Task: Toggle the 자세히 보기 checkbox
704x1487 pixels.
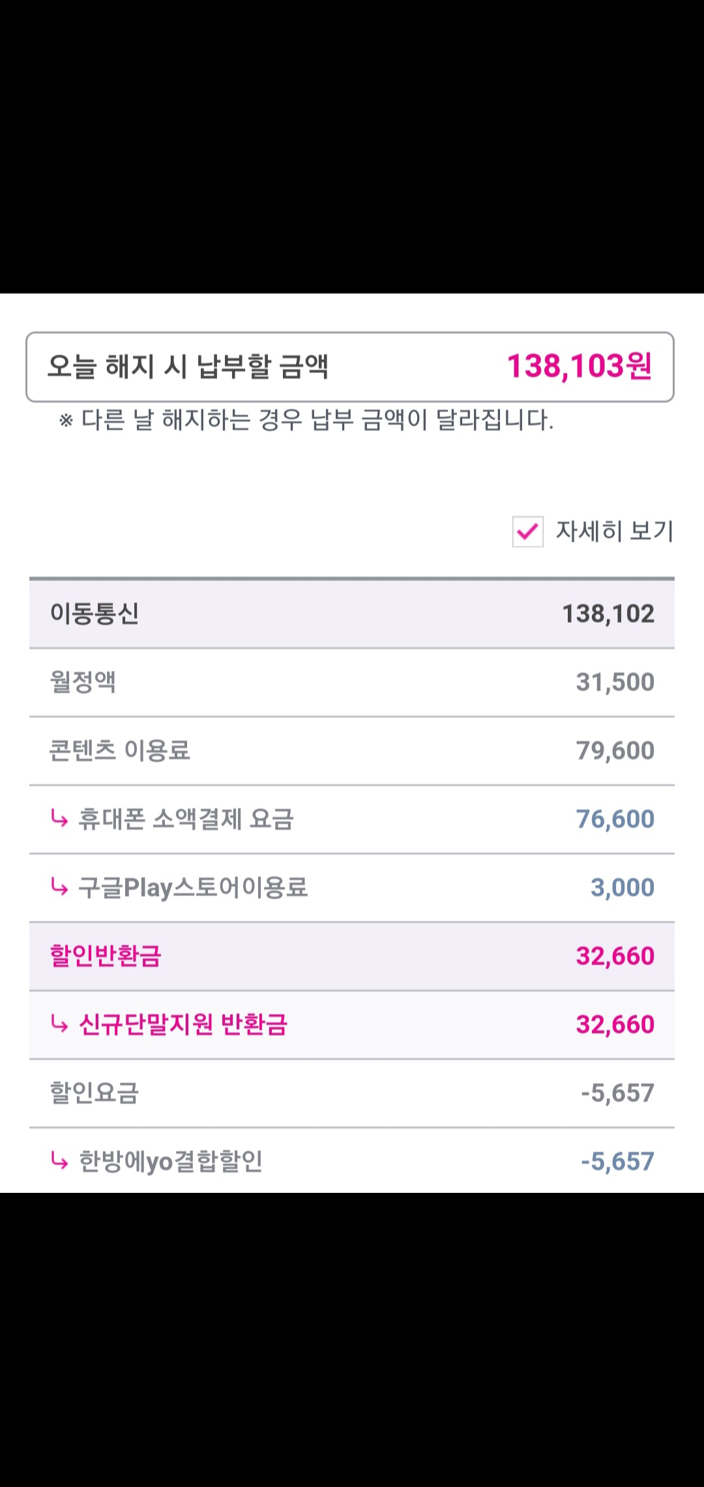Action: [527, 532]
